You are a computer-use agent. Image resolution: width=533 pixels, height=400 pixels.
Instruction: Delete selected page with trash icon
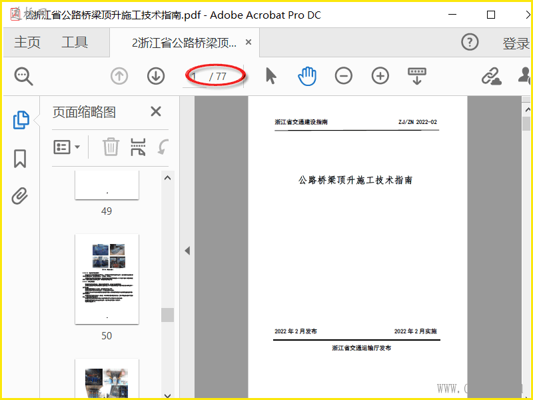(x=111, y=147)
